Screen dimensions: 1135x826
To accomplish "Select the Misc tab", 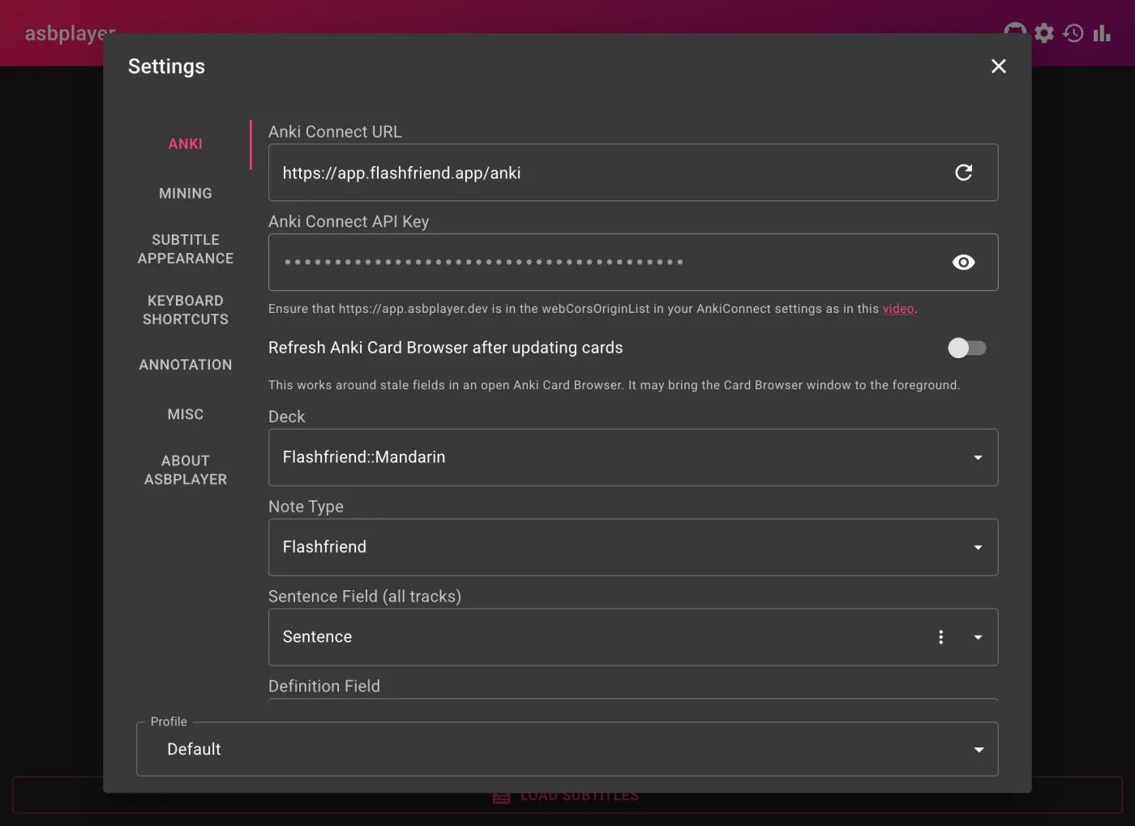I will (186, 414).
